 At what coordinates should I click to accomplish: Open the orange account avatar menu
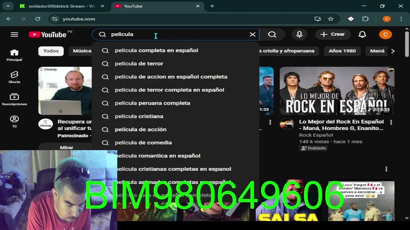tap(385, 34)
